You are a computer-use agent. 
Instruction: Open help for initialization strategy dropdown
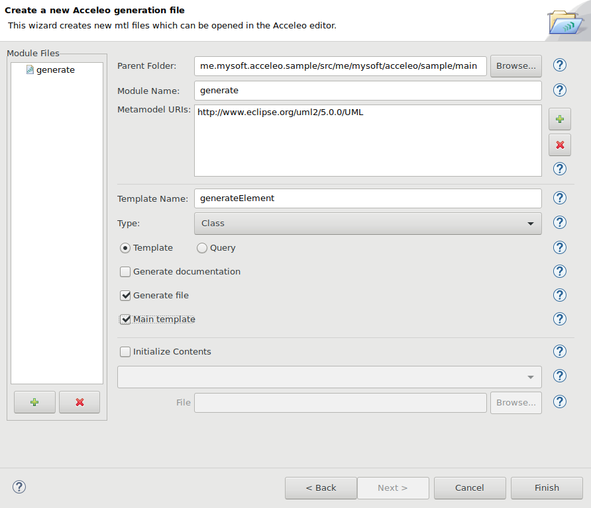[x=560, y=376]
